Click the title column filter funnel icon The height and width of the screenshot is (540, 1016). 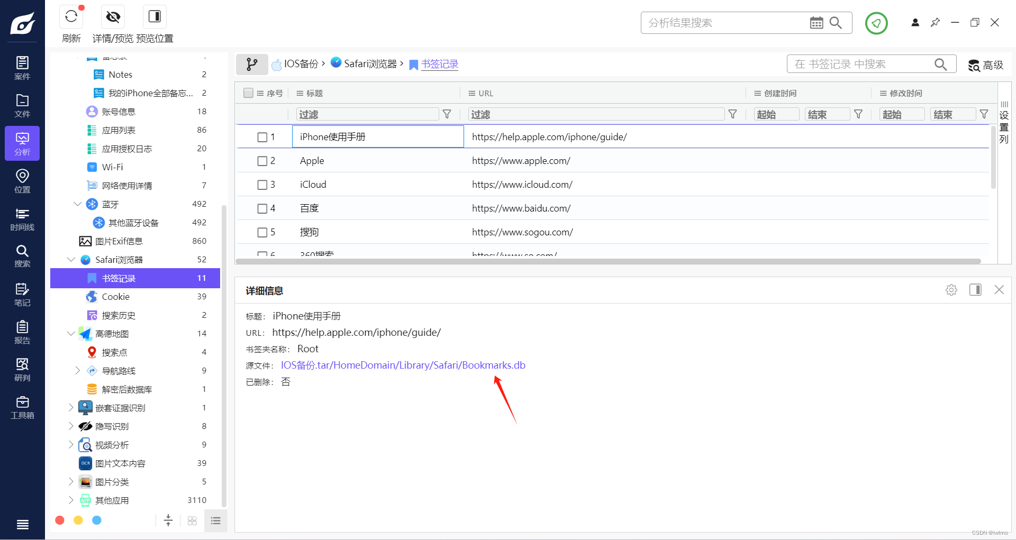click(x=447, y=114)
